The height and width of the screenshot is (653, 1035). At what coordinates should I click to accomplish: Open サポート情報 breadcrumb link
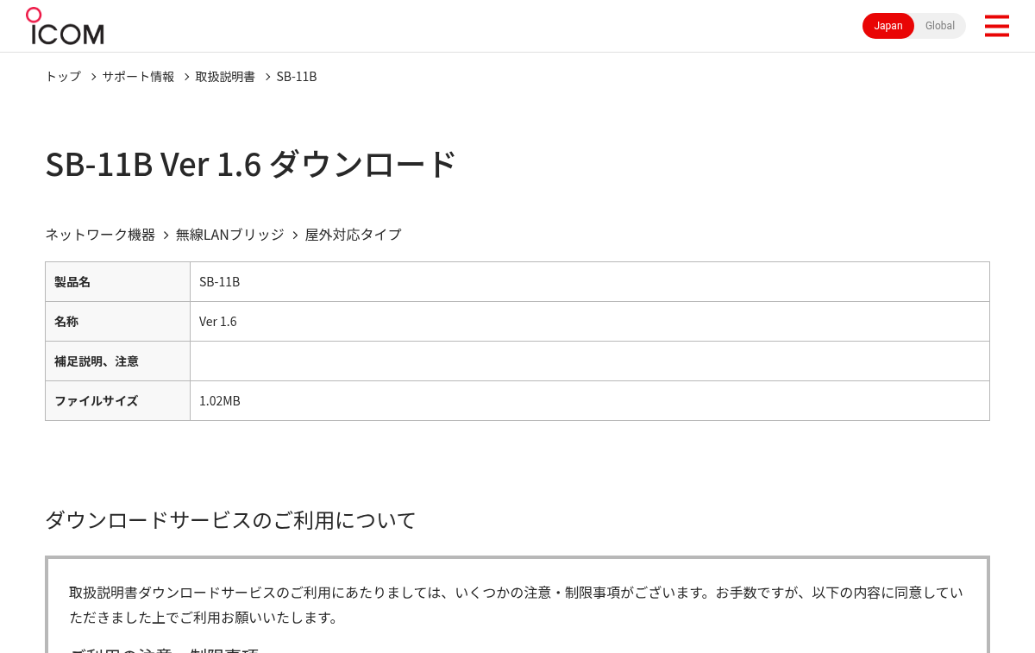(x=138, y=76)
